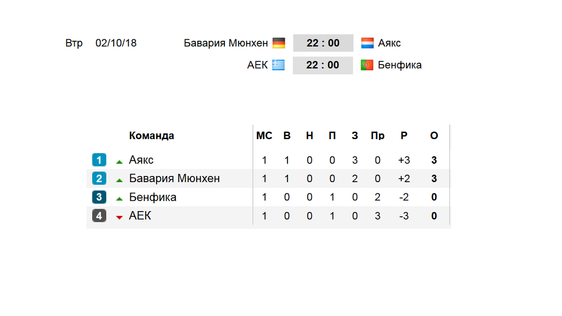Open the 22:00 score box for Бавария–Аякс
Viewport: 562px width, 316px height.
pyautogui.click(x=323, y=43)
